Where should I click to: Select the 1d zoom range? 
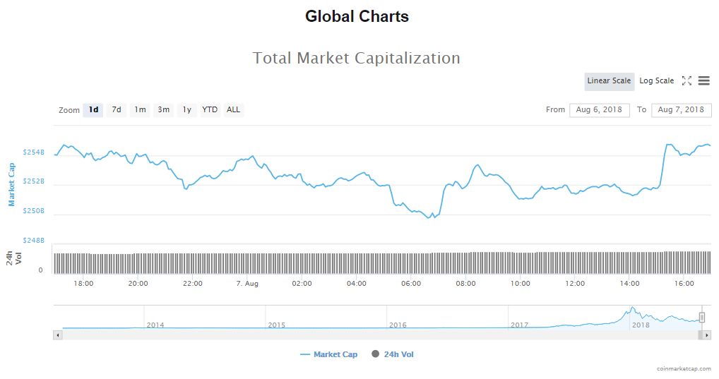click(93, 110)
